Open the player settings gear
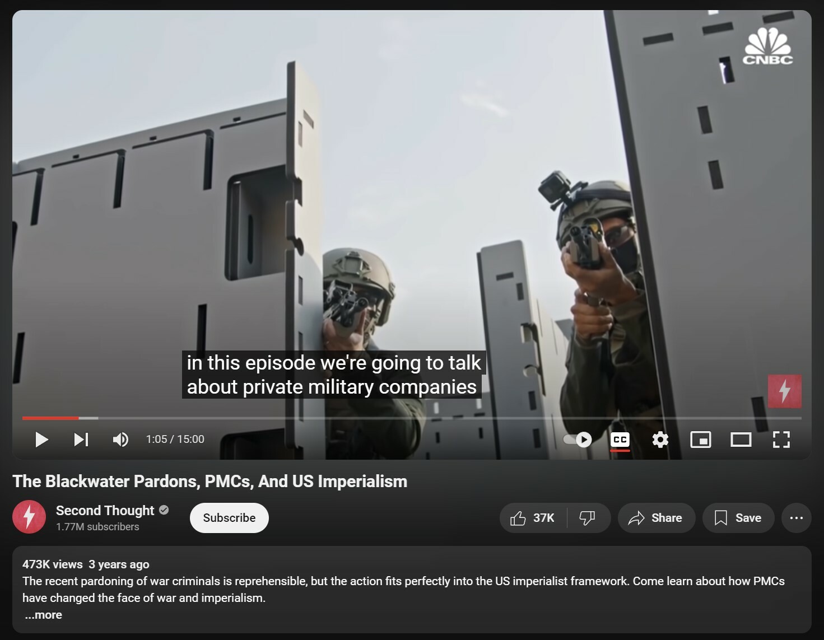This screenshot has height=640, width=824. (x=660, y=440)
